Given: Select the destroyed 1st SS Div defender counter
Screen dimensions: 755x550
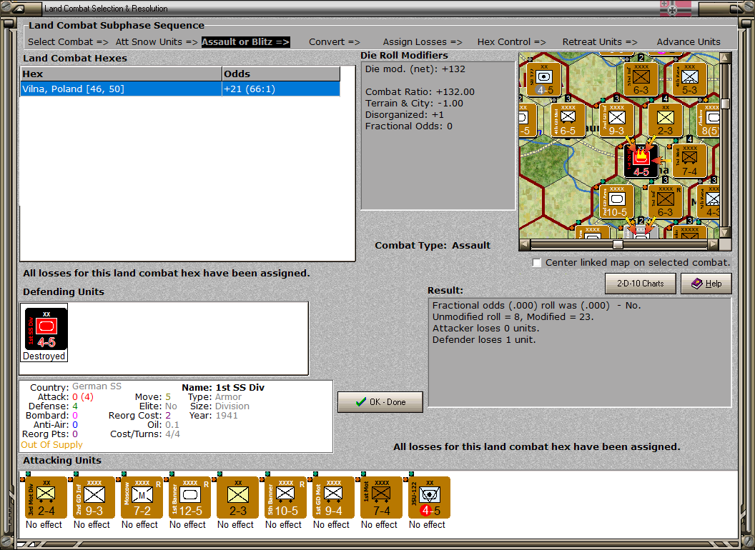Looking at the screenshot, I should tap(46, 329).
